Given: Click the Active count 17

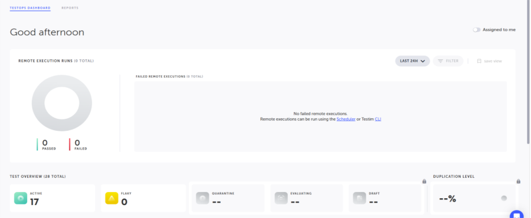Looking at the screenshot, I should (x=35, y=202).
